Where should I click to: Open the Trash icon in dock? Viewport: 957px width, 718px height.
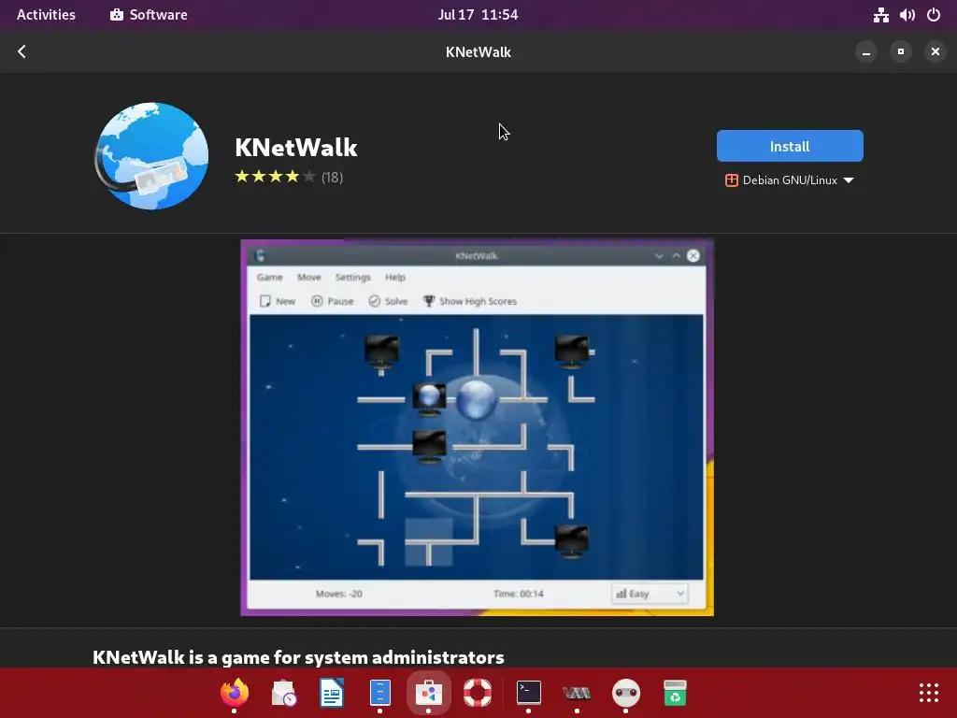675,693
